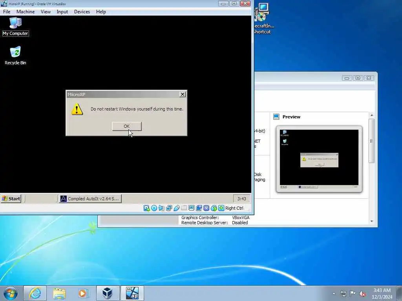
Task: Open Windows Explorer from the taskbar
Action: click(59, 293)
